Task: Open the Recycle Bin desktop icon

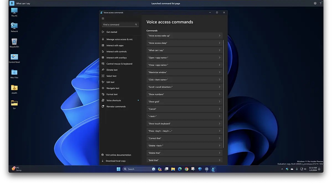Action: 14,42
